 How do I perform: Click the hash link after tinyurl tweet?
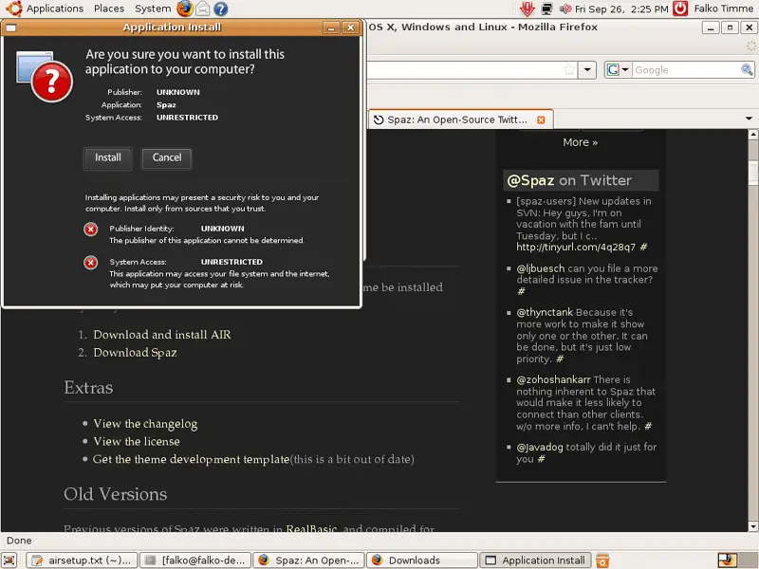(643, 248)
